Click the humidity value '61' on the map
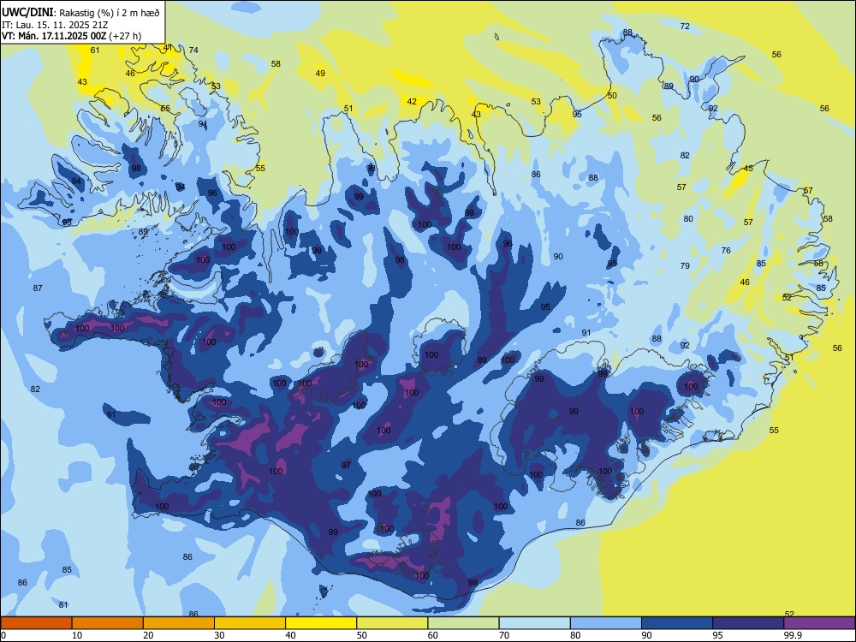This screenshot has height=642, width=856. tap(95, 51)
